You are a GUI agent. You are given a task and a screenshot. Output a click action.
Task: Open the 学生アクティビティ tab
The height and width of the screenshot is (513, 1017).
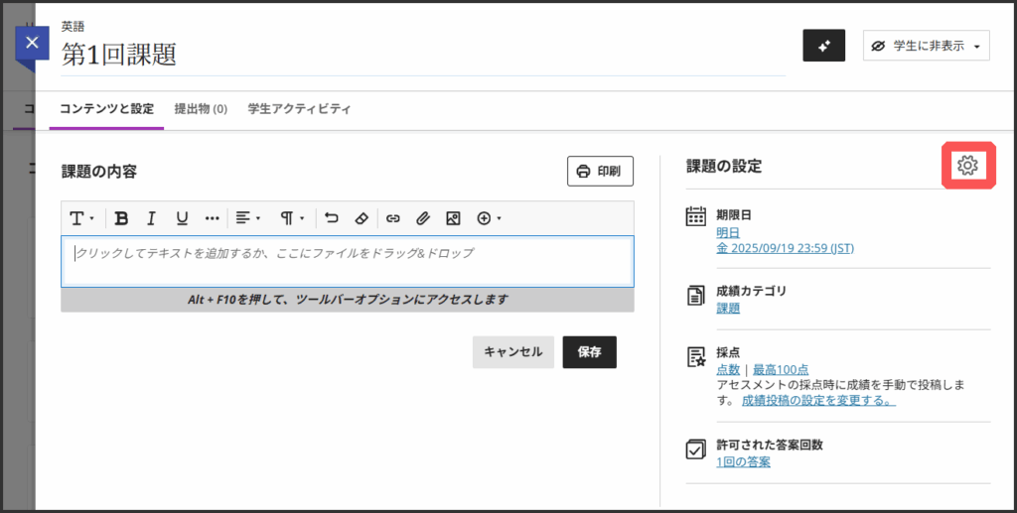[299, 109]
